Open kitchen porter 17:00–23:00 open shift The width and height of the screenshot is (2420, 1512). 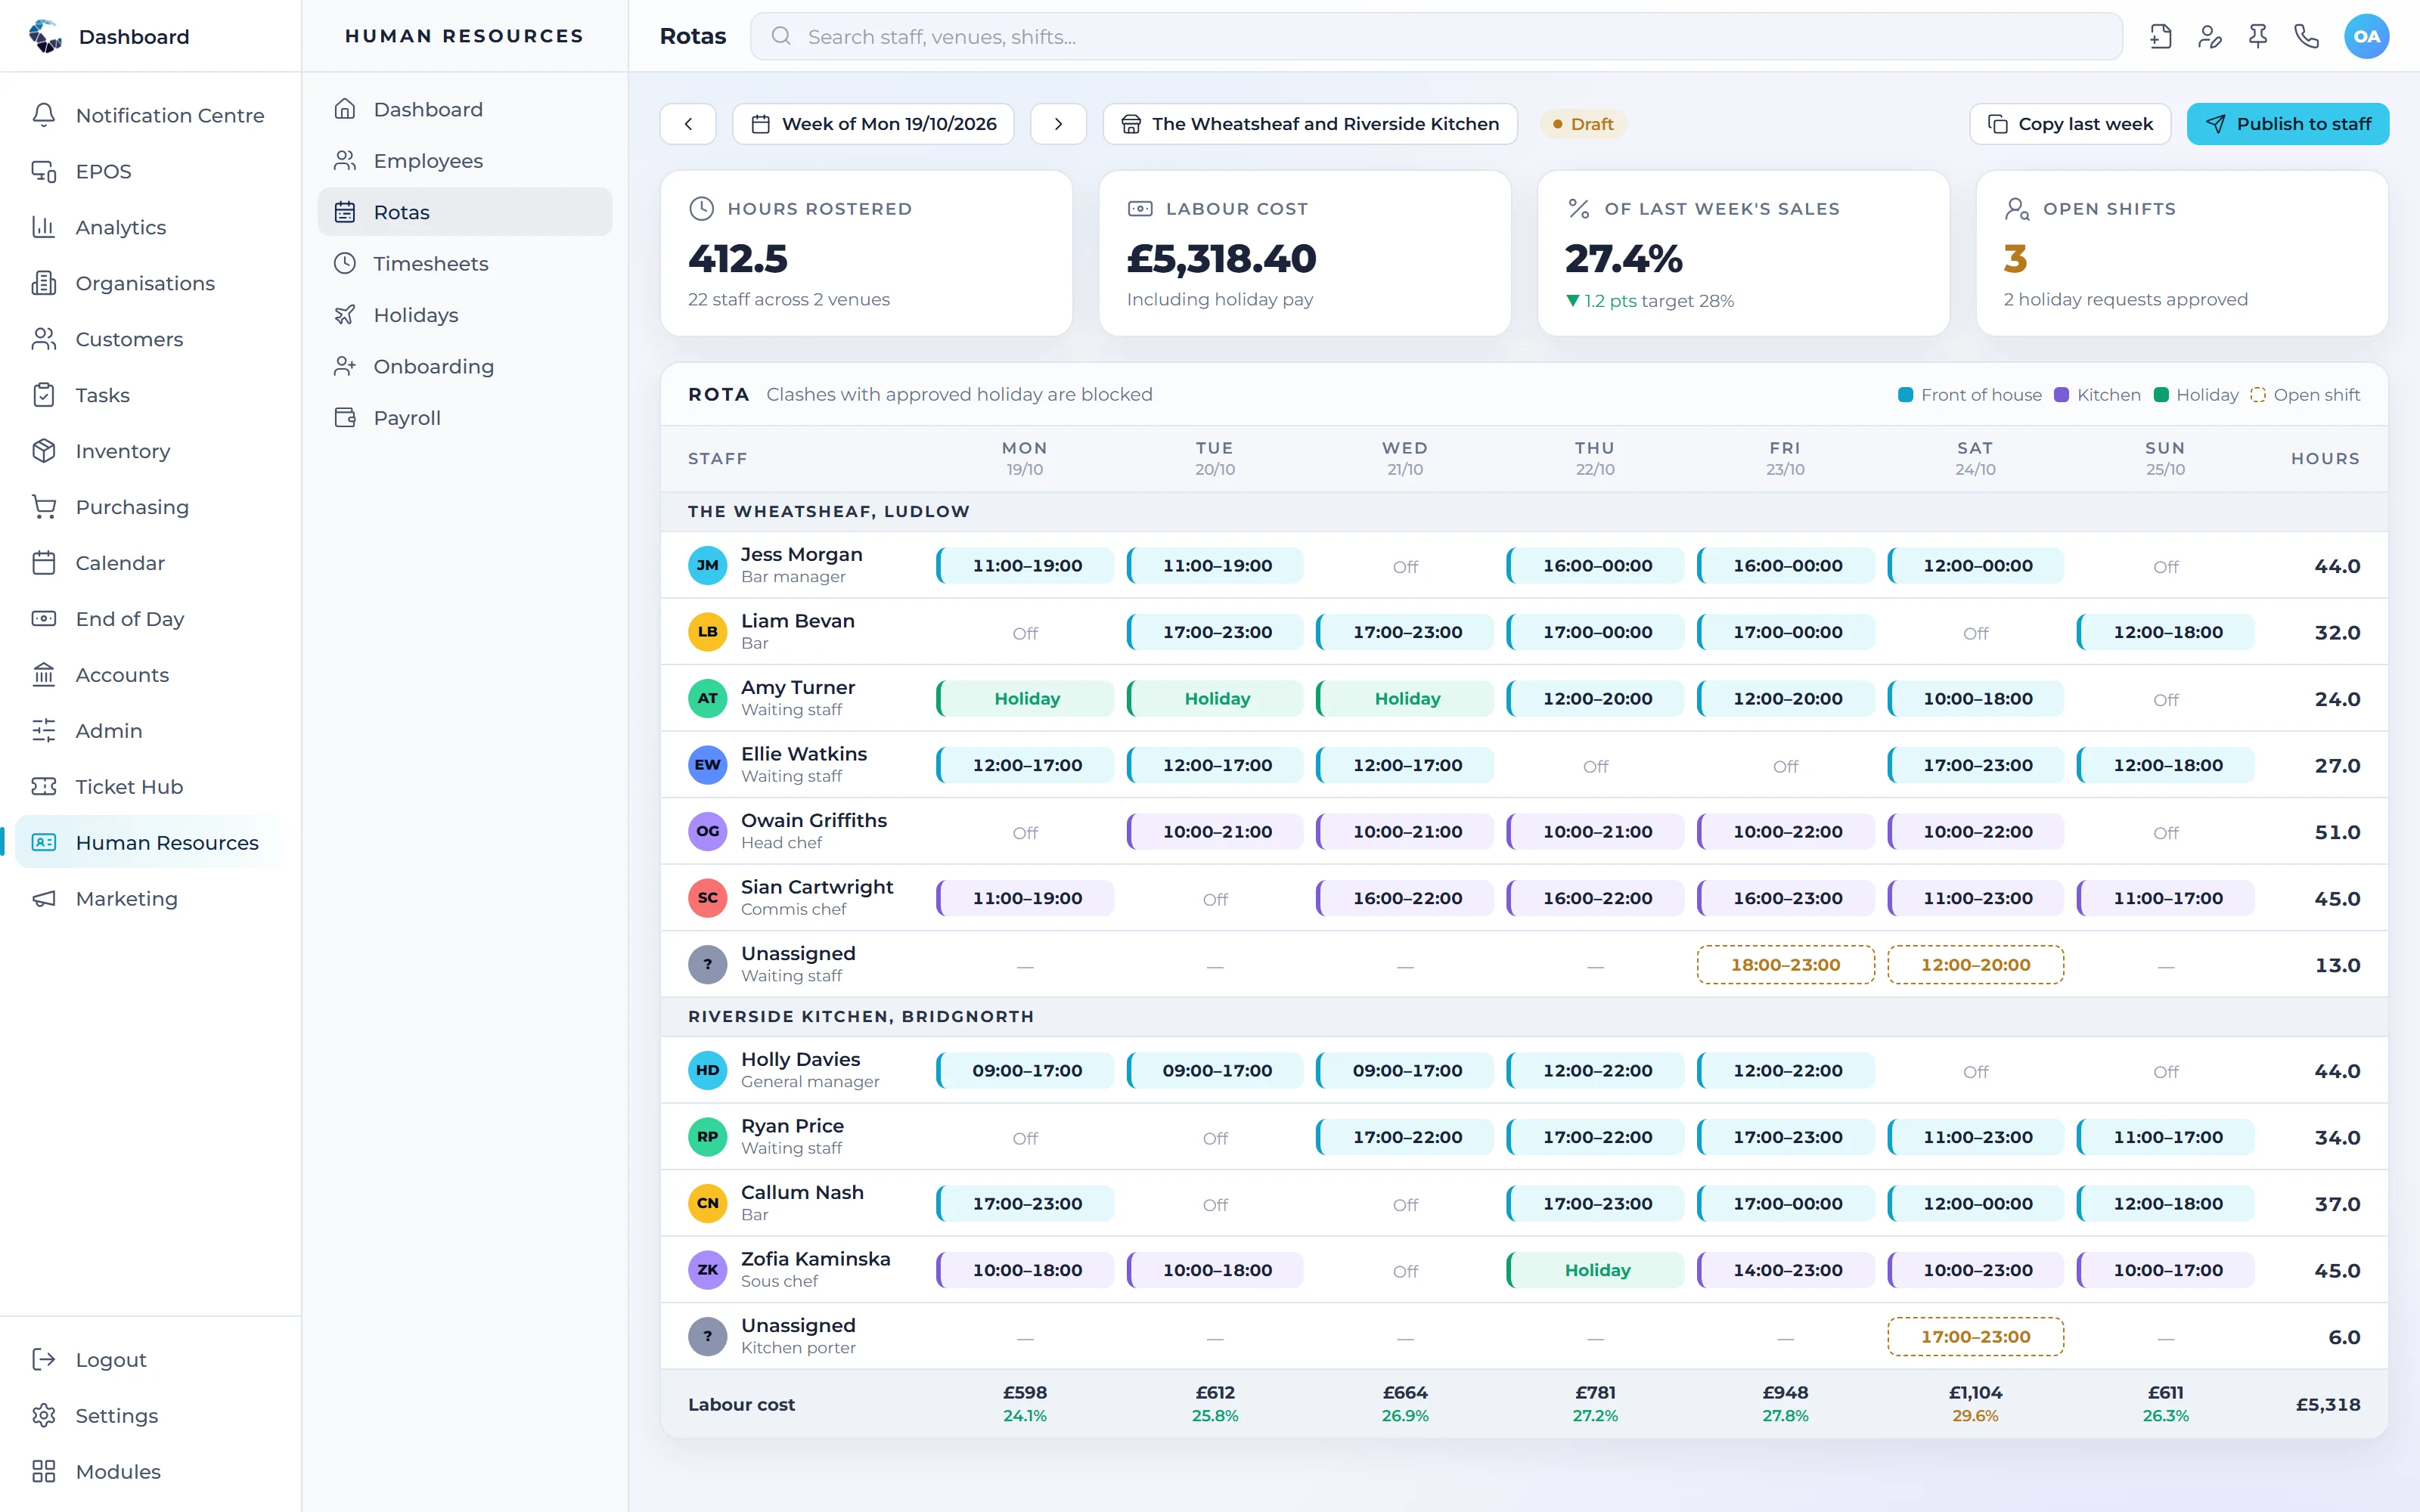point(1975,1337)
